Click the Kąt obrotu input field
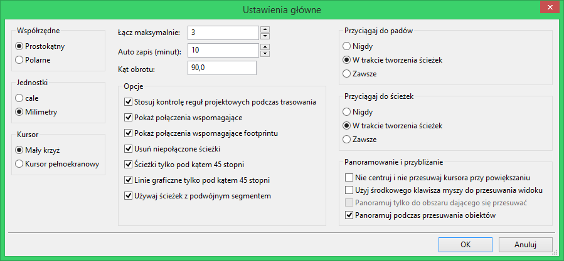Screen dimensions: 564x261 click(222, 68)
